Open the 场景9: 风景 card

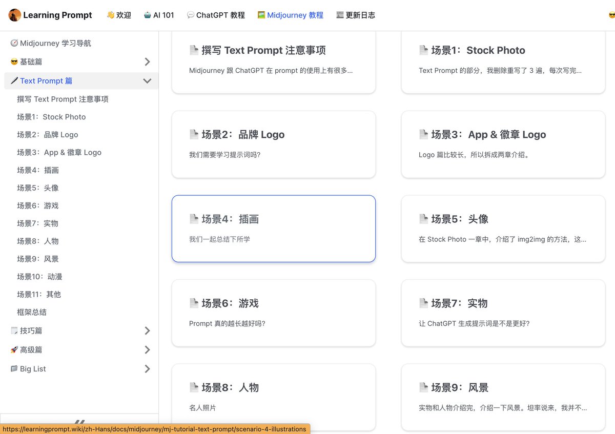(503, 397)
